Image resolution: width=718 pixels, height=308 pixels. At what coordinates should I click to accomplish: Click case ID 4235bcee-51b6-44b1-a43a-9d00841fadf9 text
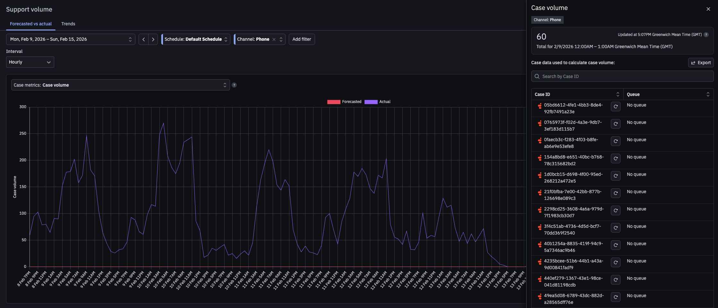click(x=573, y=264)
